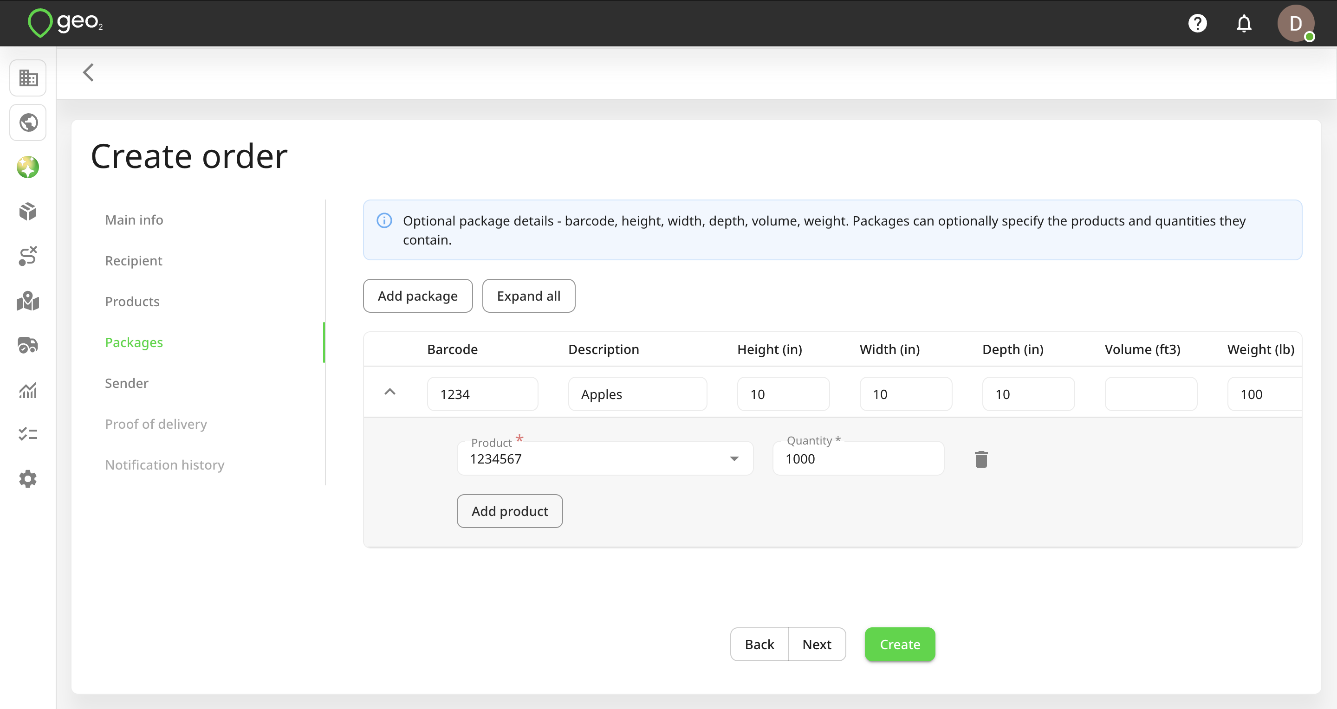Screen dimensions: 1337x709
Task: Open the user avatar D menu
Action: (x=1296, y=23)
